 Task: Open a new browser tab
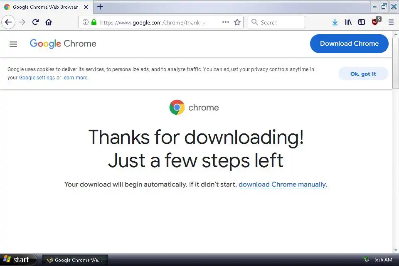pos(100,7)
